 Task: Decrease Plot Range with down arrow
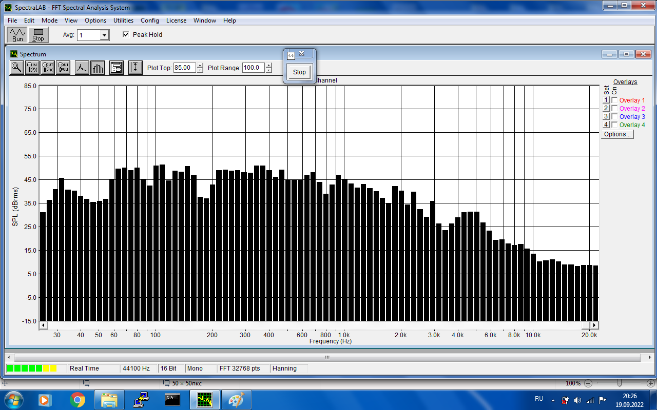click(268, 70)
